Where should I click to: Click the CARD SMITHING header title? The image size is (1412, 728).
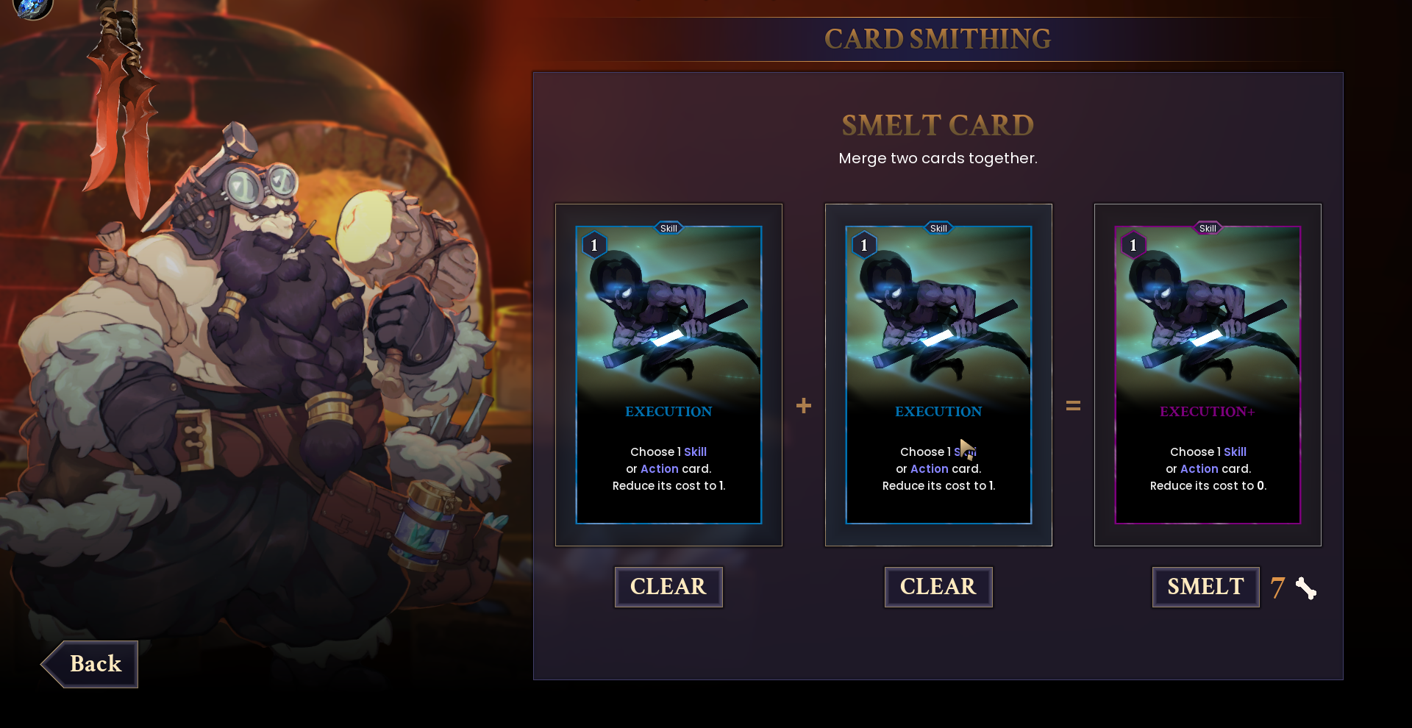point(938,39)
